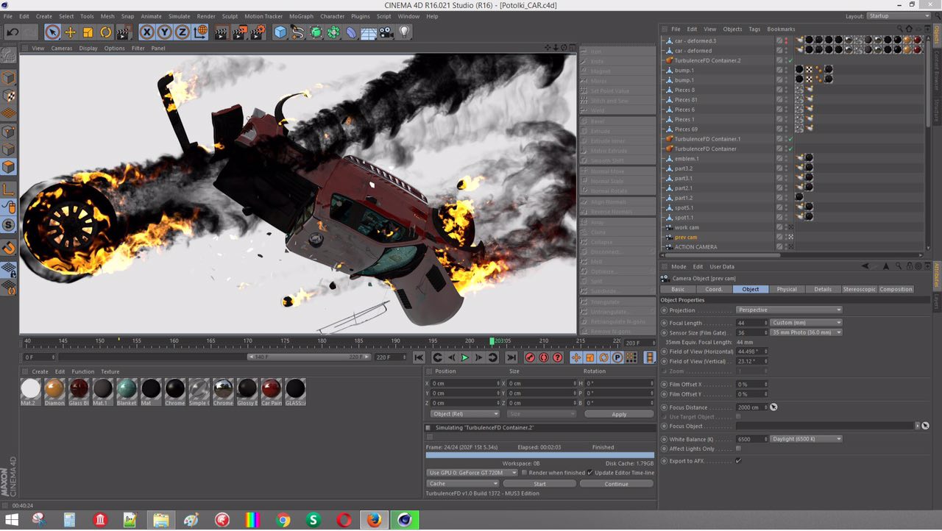Toggle enable checkmark for TurbulenceFD Container.2
The image size is (942, 531).
pos(790,60)
